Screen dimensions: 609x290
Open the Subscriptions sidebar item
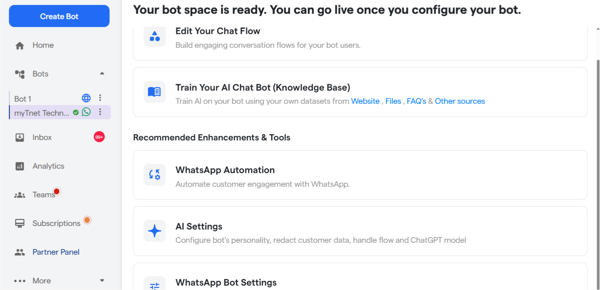56,223
